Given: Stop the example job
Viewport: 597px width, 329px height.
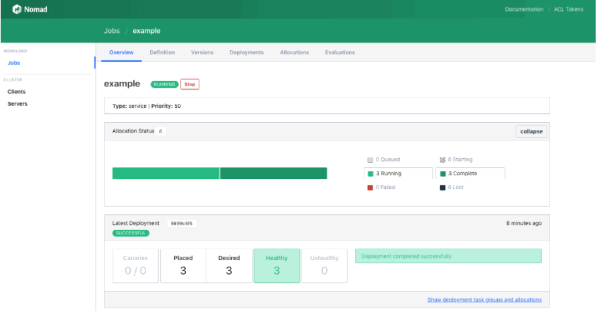Looking at the screenshot, I should [190, 84].
